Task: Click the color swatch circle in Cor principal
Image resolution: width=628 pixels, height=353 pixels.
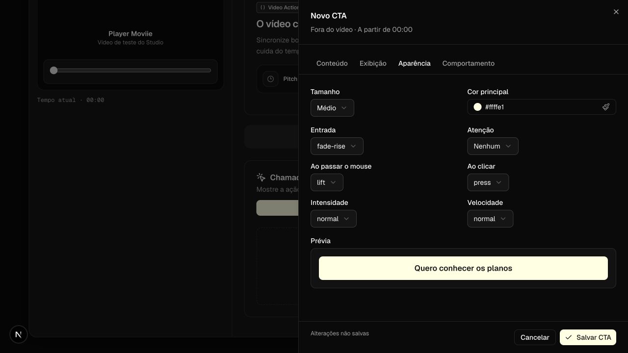Action: [477, 107]
